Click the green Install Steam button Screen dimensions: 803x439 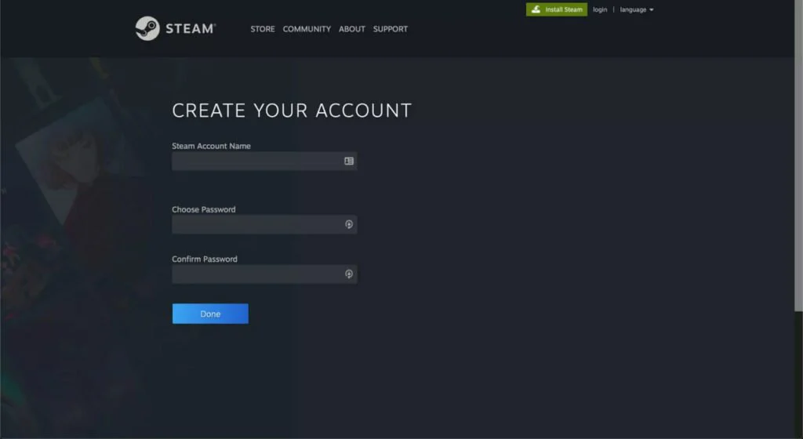click(557, 9)
